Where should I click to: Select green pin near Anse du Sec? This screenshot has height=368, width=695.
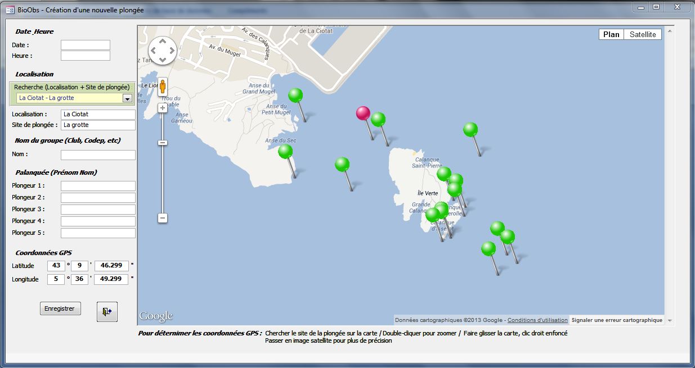click(x=285, y=151)
